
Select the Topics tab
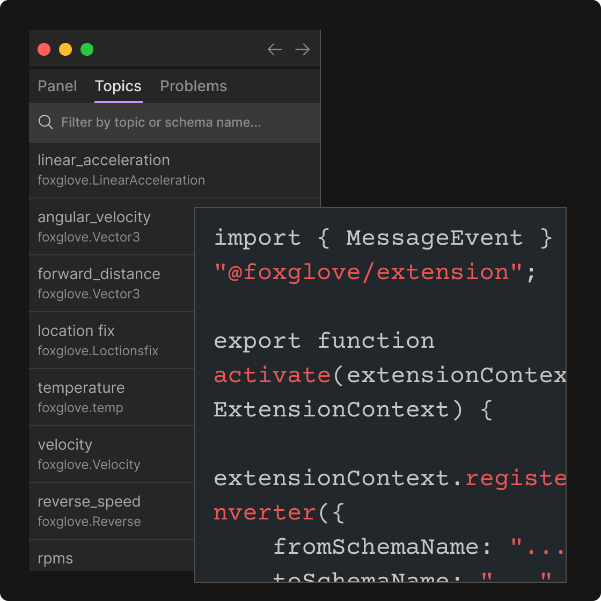click(x=118, y=86)
